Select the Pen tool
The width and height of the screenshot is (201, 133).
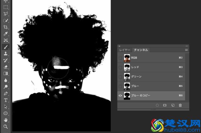(x=6, y=93)
